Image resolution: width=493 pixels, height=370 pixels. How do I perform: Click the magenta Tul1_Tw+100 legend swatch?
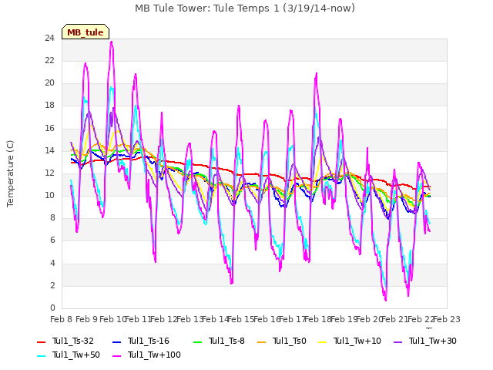pyautogui.click(x=116, y=355)
